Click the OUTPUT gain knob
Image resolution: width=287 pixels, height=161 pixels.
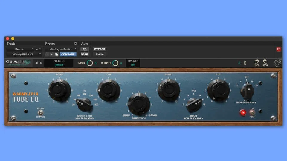(115, 63)
